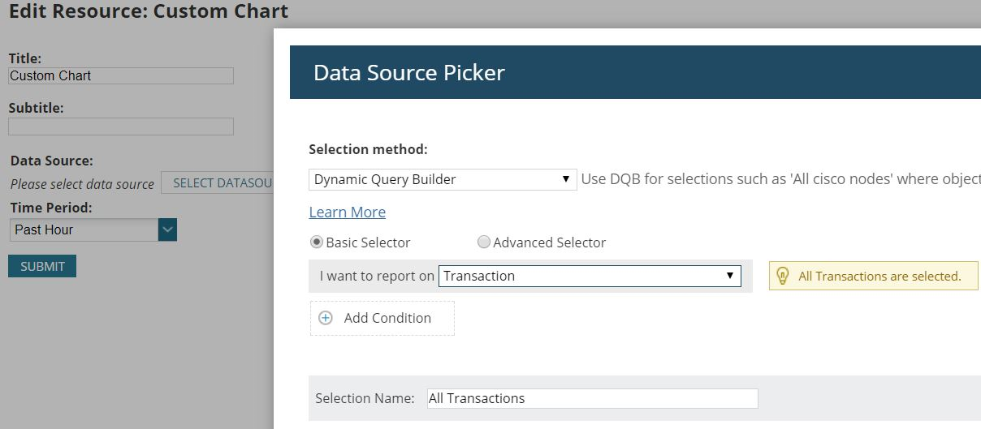Viewport: 981px width, 429px height.
Task: Choose the Advanced Selector radio option
Action: coord(484,242)
